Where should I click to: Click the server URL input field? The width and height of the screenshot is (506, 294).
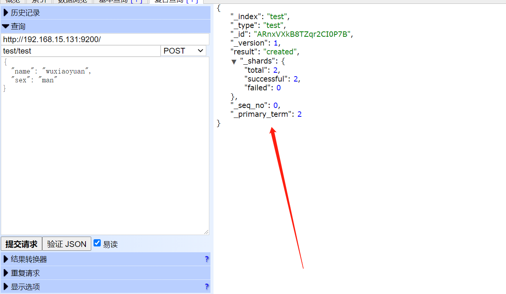[x=105, y=39]
